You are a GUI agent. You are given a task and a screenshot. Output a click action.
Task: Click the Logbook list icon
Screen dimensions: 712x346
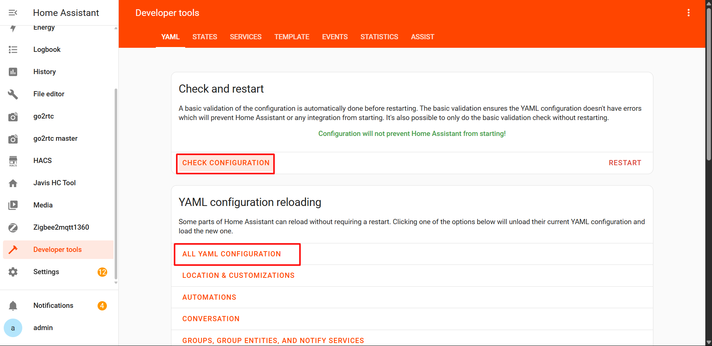(x=13, y=50)
